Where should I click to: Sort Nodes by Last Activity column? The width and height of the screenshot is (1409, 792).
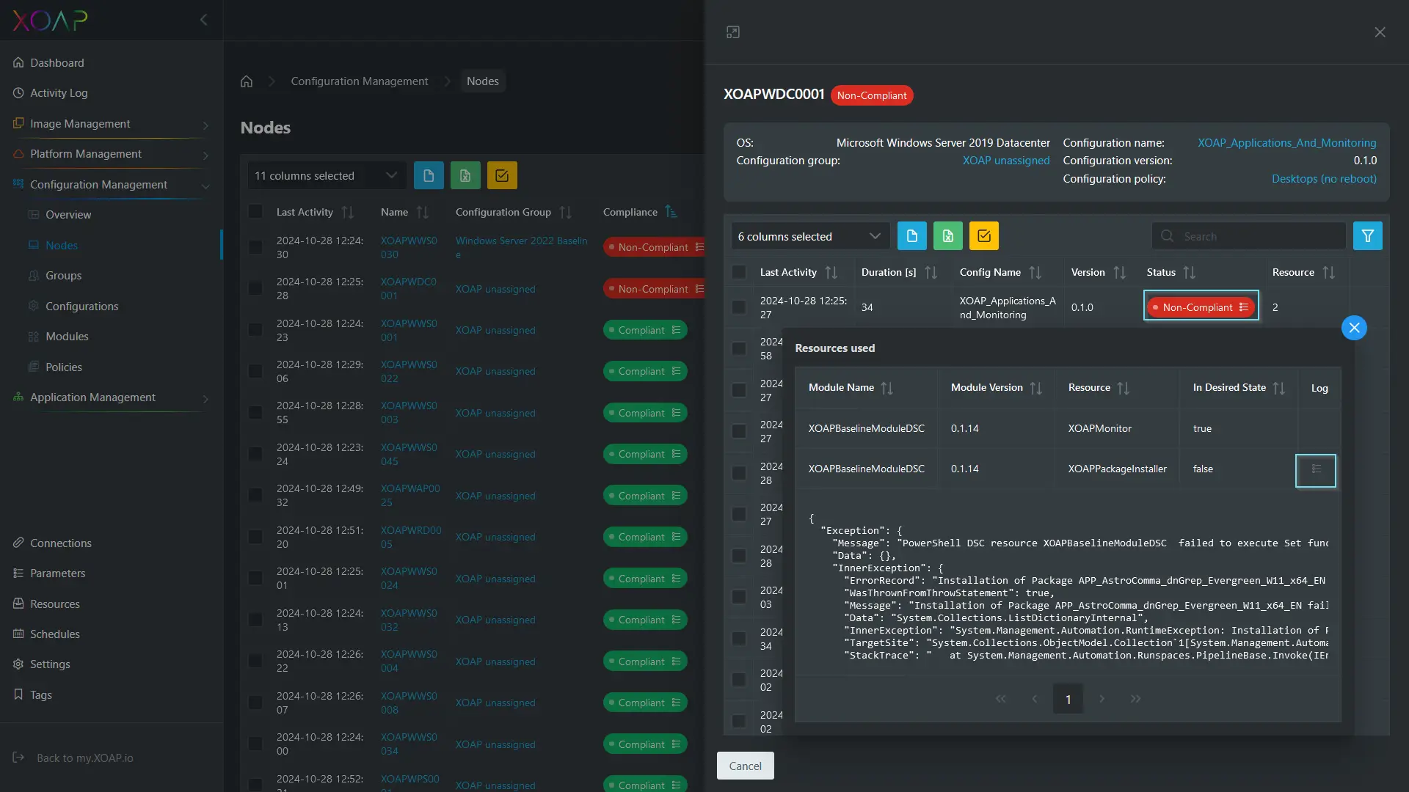(x=348, y=212)
